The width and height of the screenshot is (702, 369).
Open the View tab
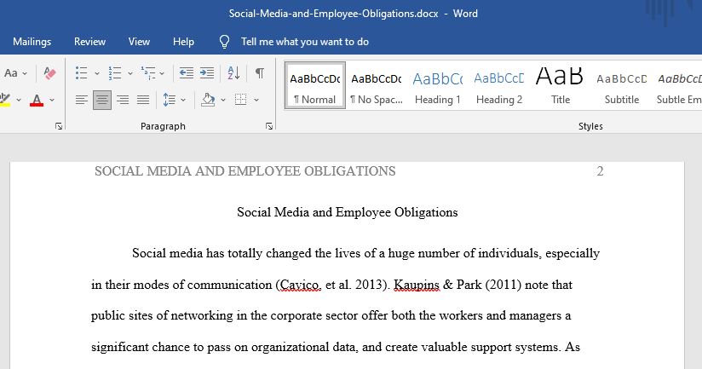[x=139, y=42]
